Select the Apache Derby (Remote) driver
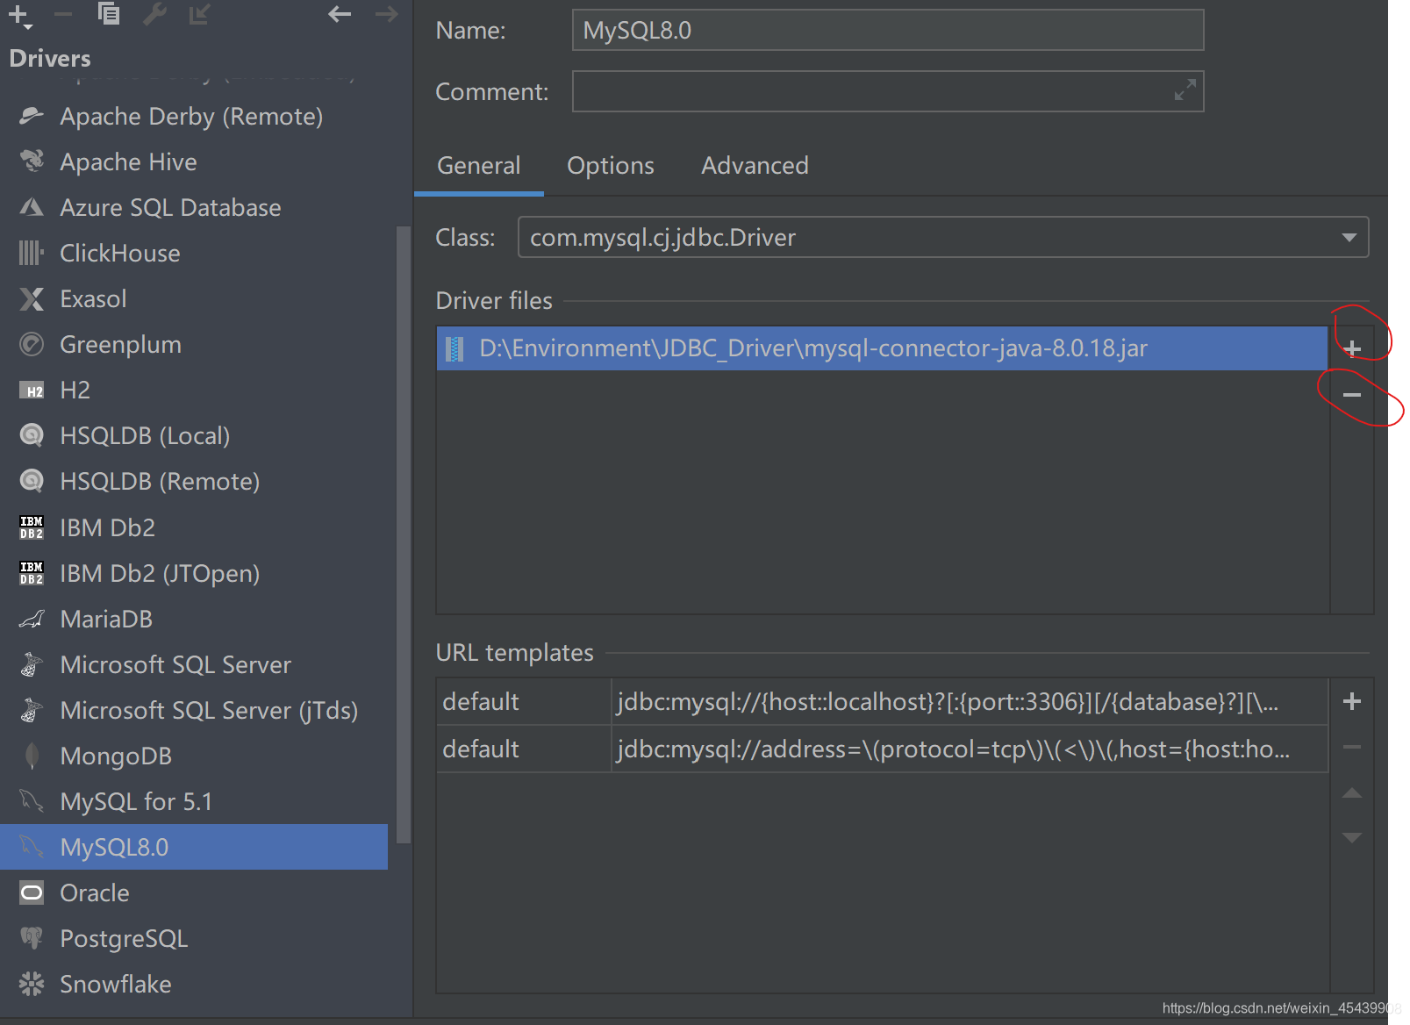The width and height of the screenshot is (1410, 1025). (x=194, y=116)
